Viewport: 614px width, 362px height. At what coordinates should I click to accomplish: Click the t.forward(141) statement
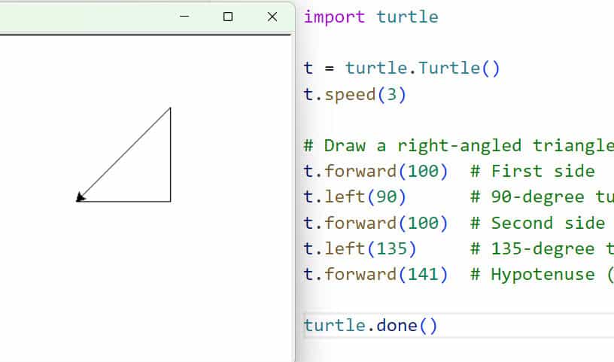pyautogui.click(x=375, y=274)
